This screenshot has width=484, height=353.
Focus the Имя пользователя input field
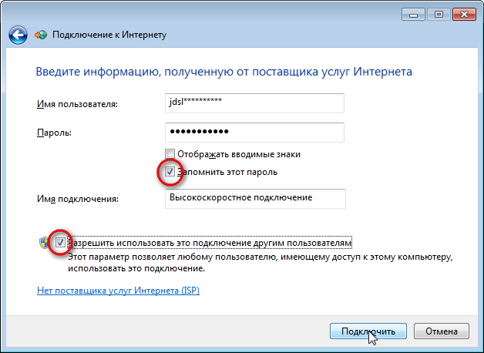(x=254, y=103)
